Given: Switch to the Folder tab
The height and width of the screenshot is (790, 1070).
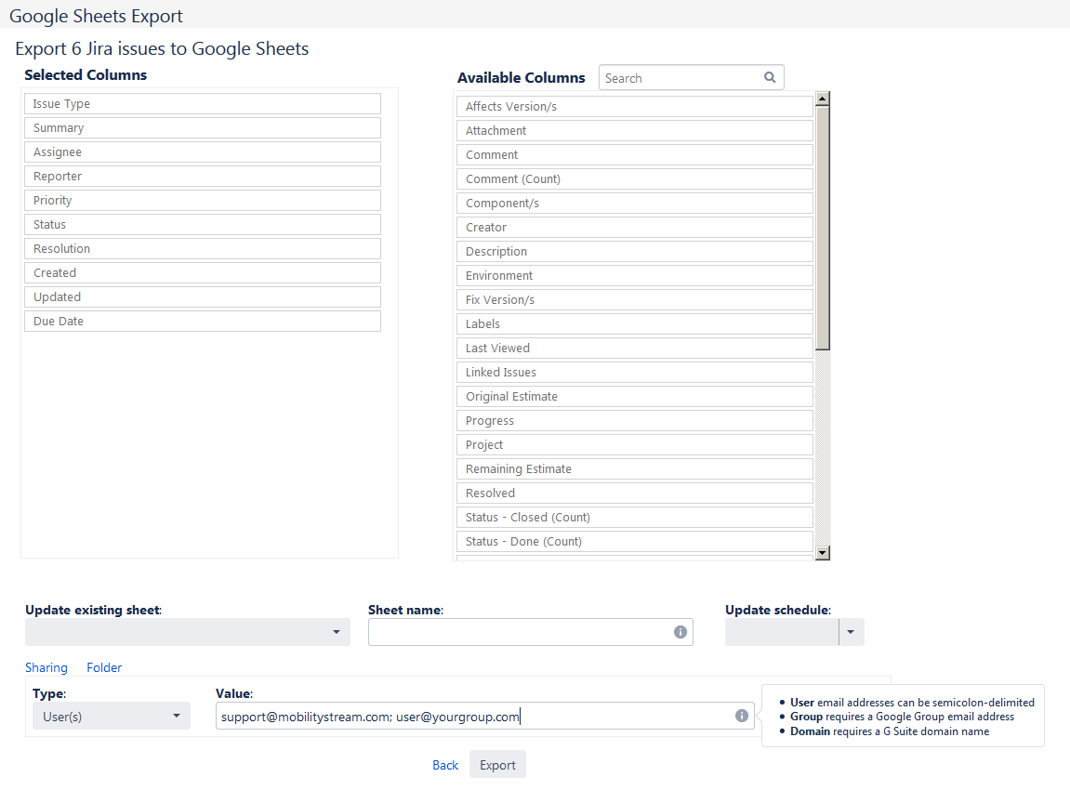Looking at the screenshot, I should click(x=104, y=667).
